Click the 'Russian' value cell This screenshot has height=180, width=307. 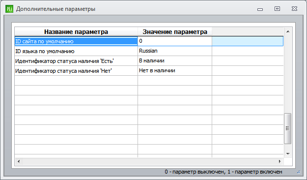coord(175,51)
